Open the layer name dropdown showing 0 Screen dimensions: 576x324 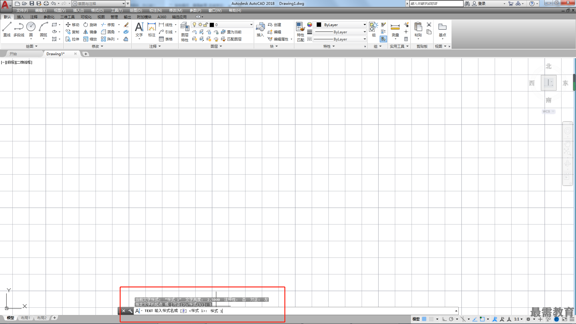pos(222,25)
